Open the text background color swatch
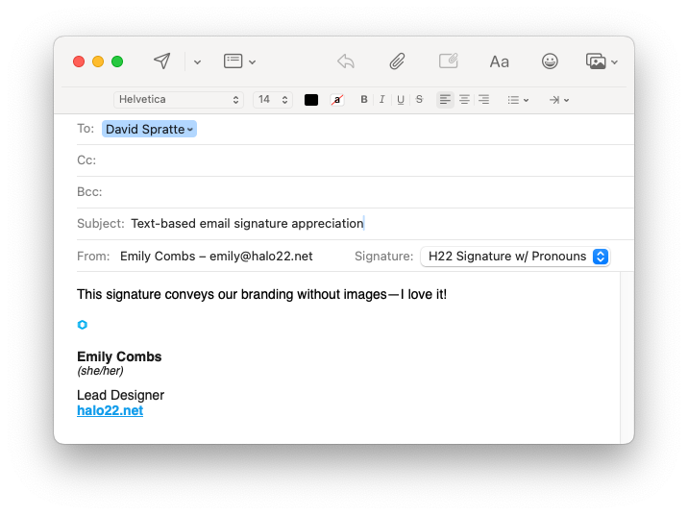 337,100
